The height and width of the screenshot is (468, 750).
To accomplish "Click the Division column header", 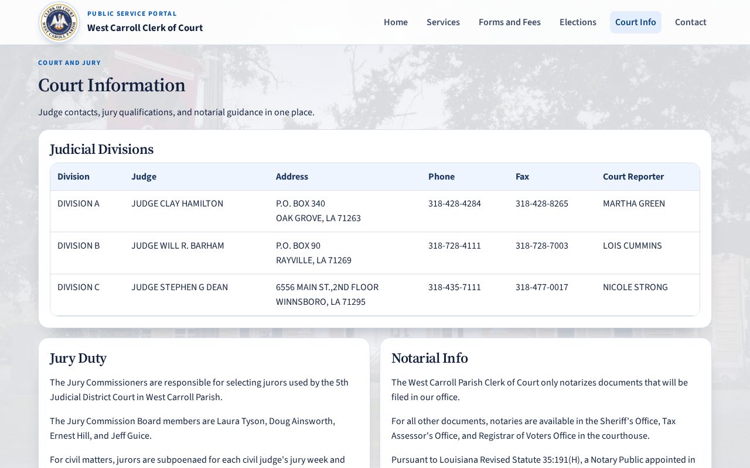I will click(x=73, y=177).
